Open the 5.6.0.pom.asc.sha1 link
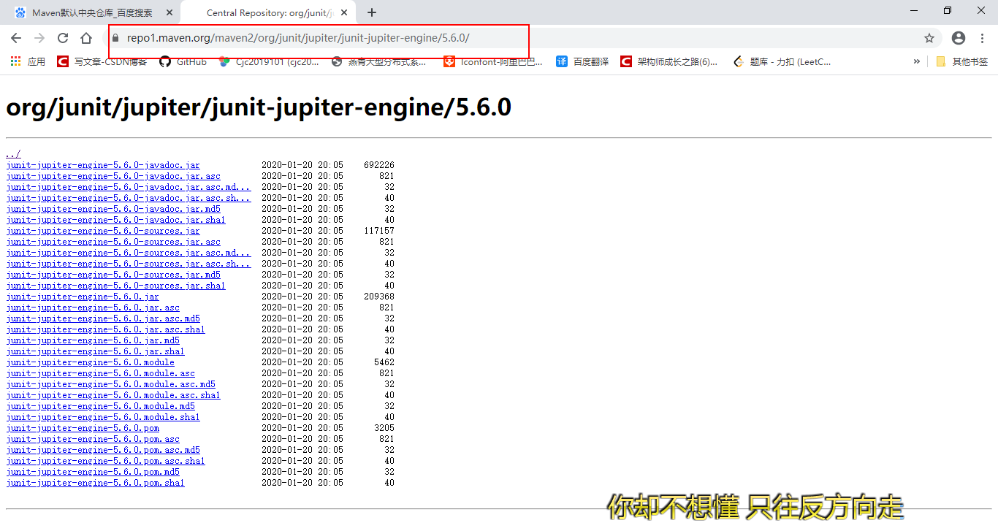This screenshot has height=531, width=998. pyautogui.click(x=105, y=461)
